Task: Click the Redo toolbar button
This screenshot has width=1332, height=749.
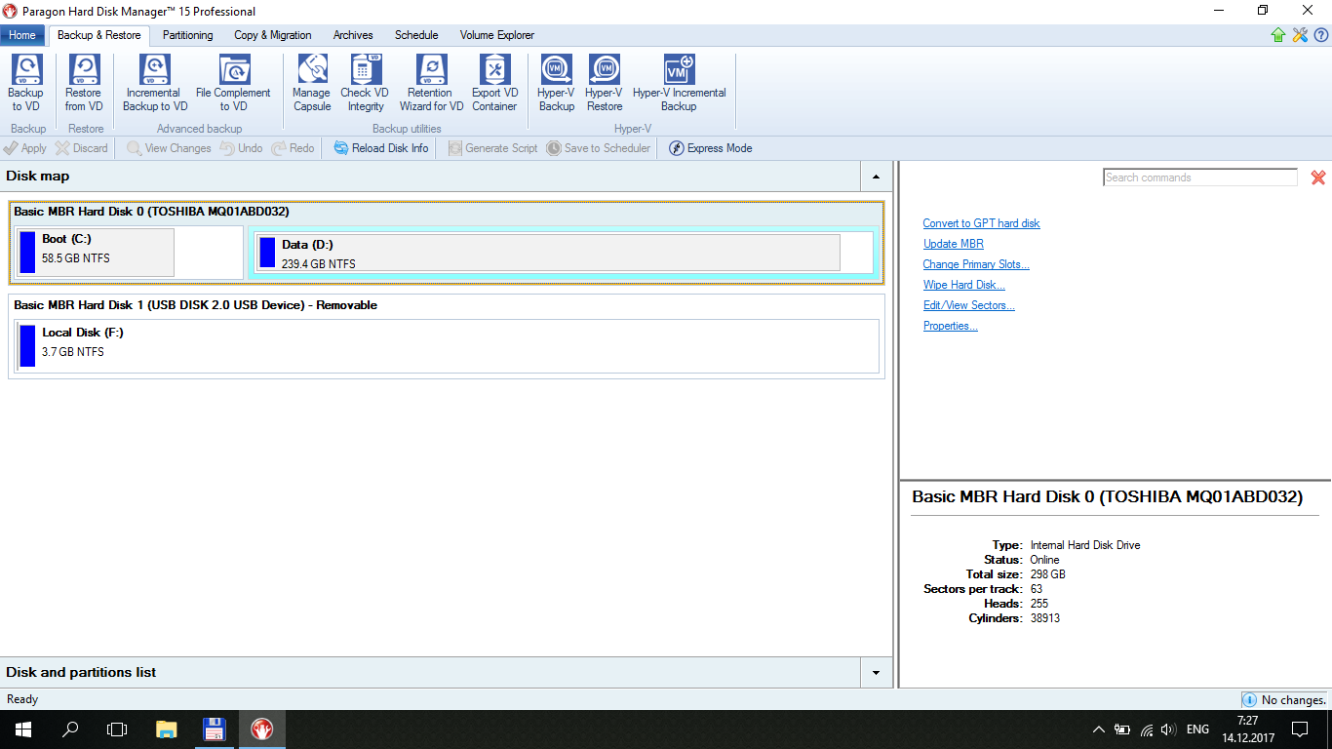Action: tap(293, 148)
